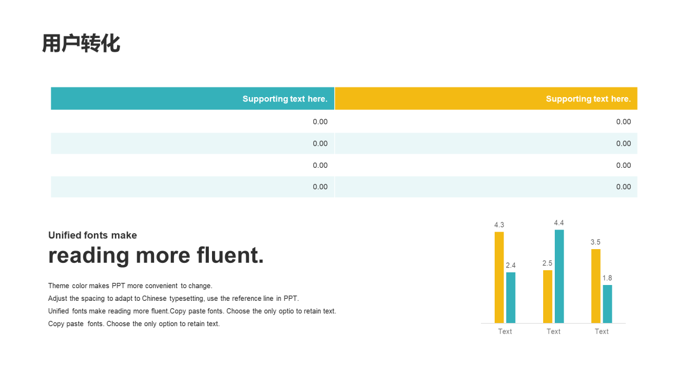Click the first 0.00 in left column
The height and width of the screenshot is (380, 675).
coord(320,122)
